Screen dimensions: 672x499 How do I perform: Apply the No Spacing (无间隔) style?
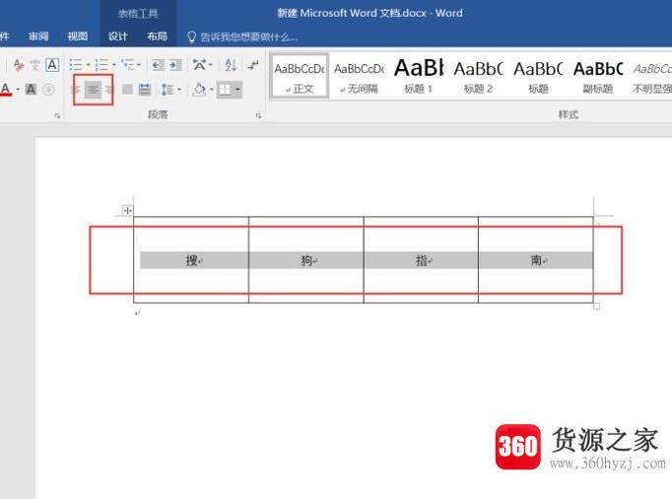click(359, 77)
